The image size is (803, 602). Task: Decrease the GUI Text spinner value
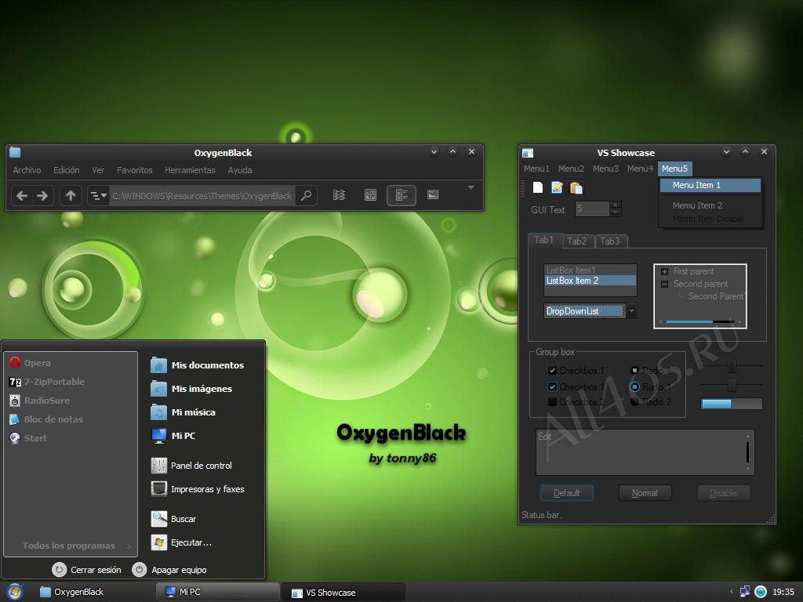point(616,212)
